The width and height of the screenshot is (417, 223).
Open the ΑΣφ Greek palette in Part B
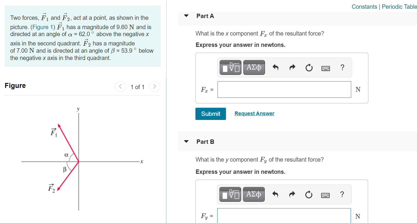(x=253, y=194)
